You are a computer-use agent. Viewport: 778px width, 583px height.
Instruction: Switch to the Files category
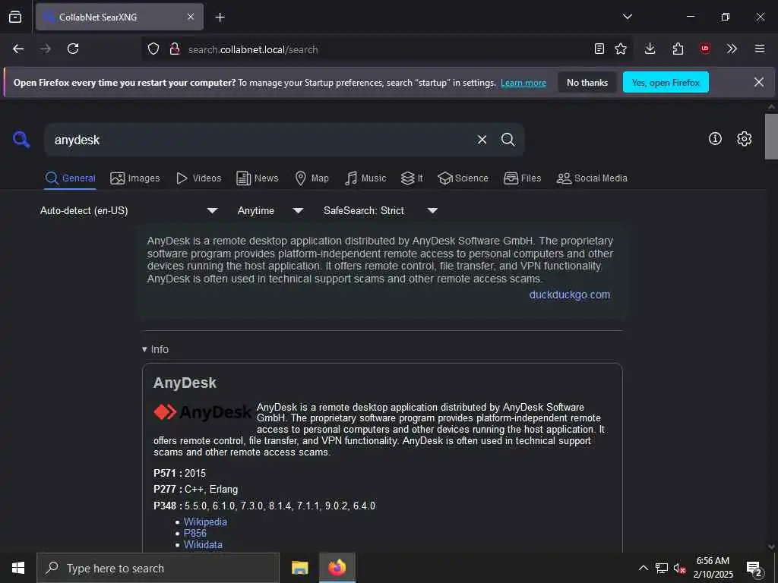tap(522, 178)
